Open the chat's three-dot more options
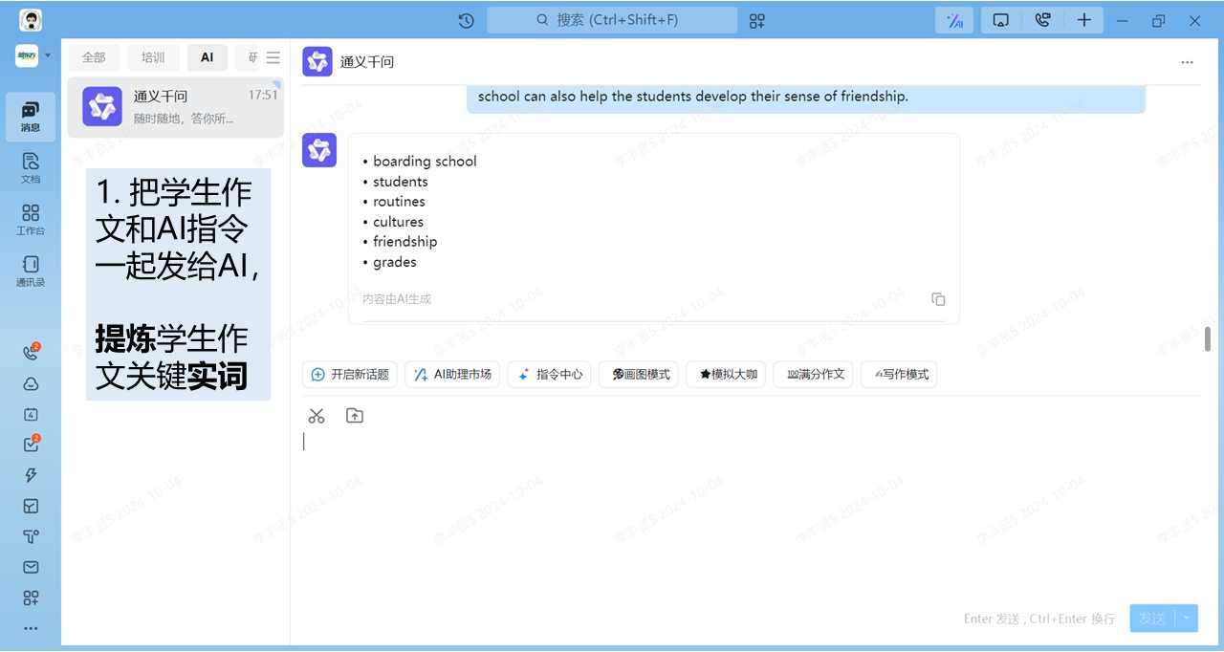This screenshot has height=652, width=1224. [1187, 62]
